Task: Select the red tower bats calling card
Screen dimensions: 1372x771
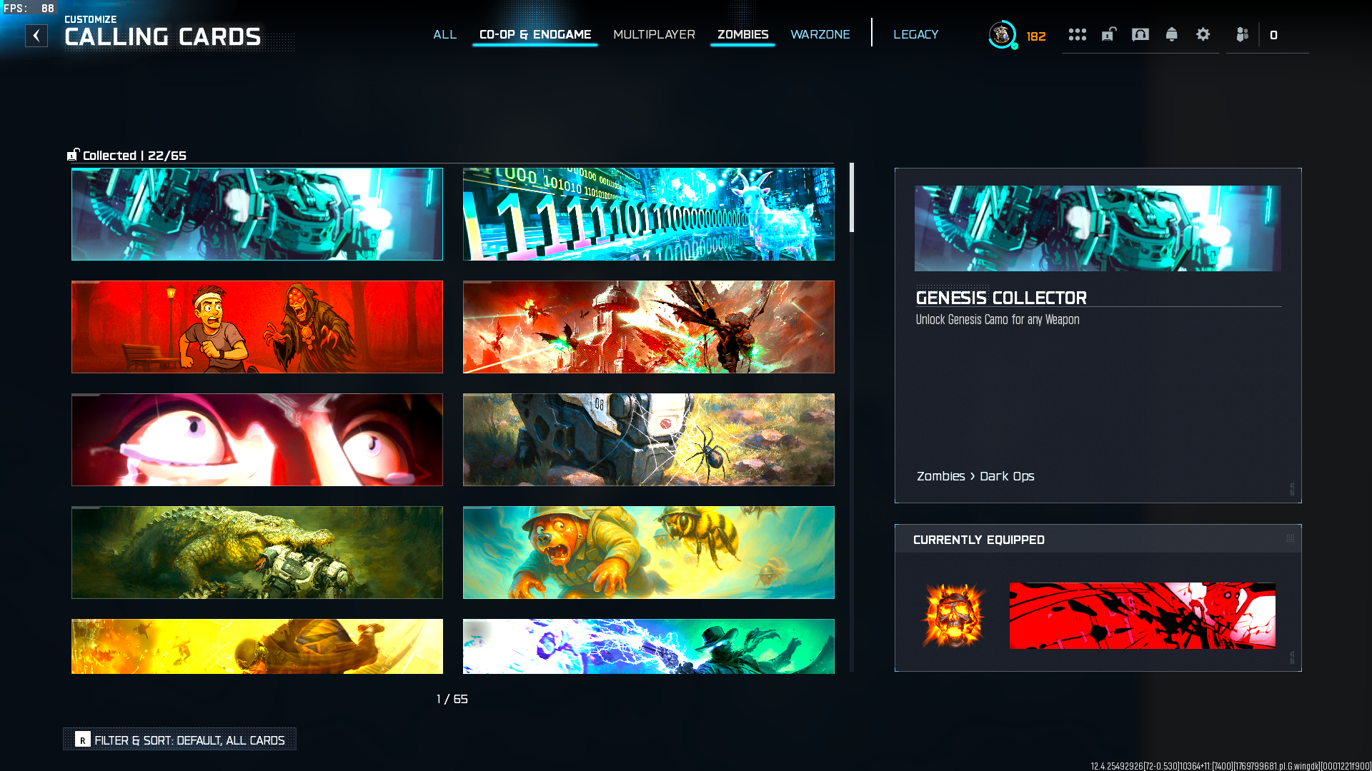Action: pyautogui.click(x=649, y=327)
